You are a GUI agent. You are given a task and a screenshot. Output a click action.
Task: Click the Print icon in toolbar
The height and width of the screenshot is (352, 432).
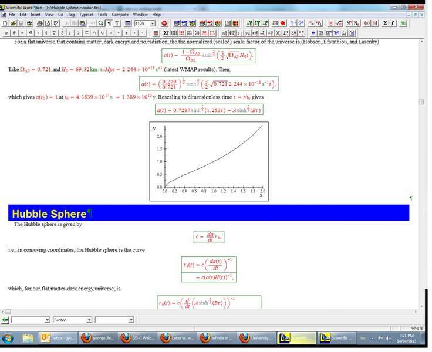click(x=40, y=23)
